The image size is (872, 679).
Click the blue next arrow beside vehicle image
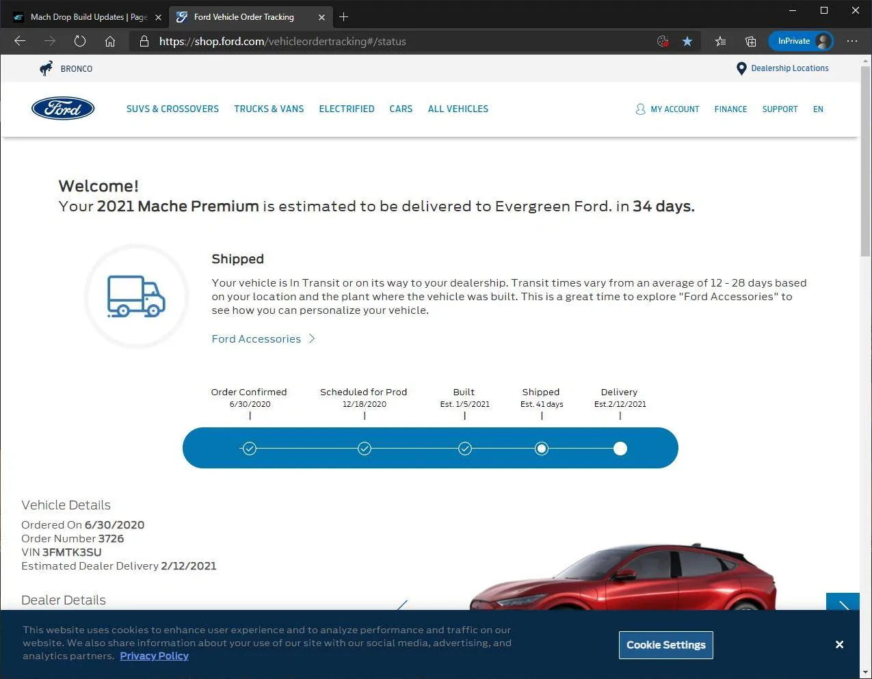click(843, 602)
